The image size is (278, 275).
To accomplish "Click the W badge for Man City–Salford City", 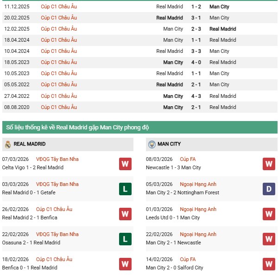I will pyautogui.click(x=269, y=264).
